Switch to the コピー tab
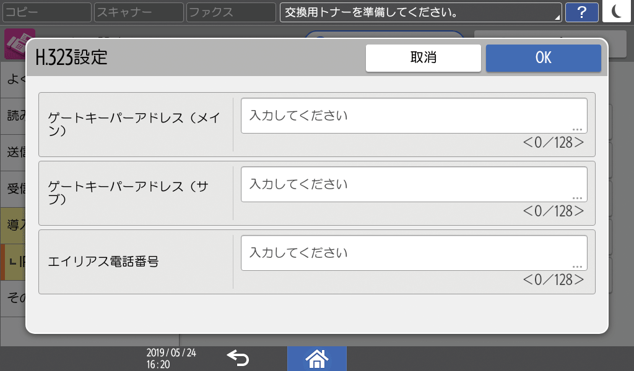The height and width of the screenshot is (371, 634). coord(46,12)
